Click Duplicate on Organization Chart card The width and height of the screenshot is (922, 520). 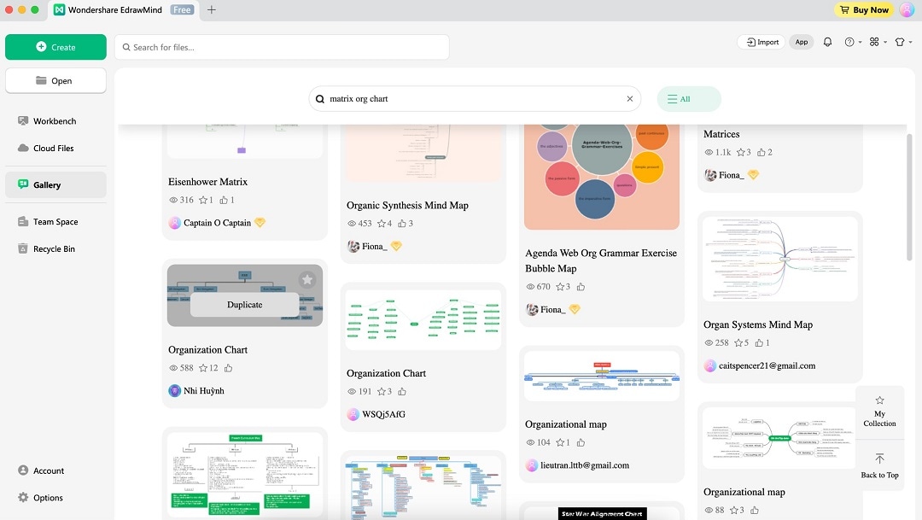[245, 305]
